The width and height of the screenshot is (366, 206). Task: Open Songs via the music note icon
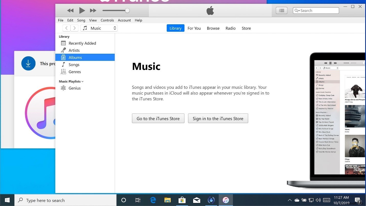[x=63, y=64]
